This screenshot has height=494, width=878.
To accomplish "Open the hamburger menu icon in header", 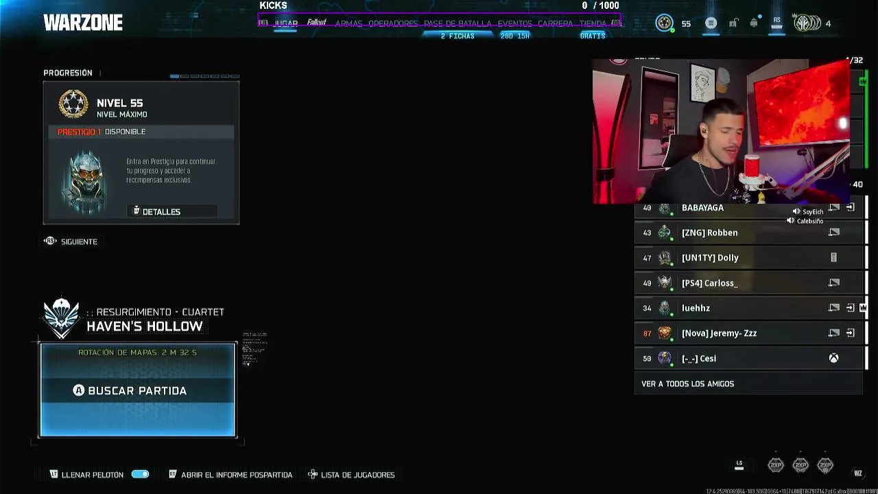I will pos(711,23).
